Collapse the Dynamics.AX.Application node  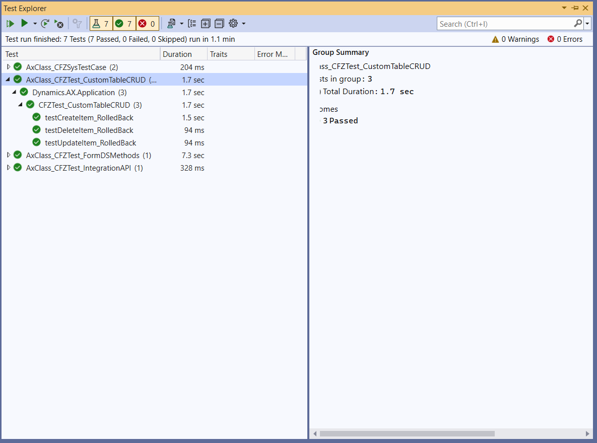pyautogui.click(x=14, y=92)
